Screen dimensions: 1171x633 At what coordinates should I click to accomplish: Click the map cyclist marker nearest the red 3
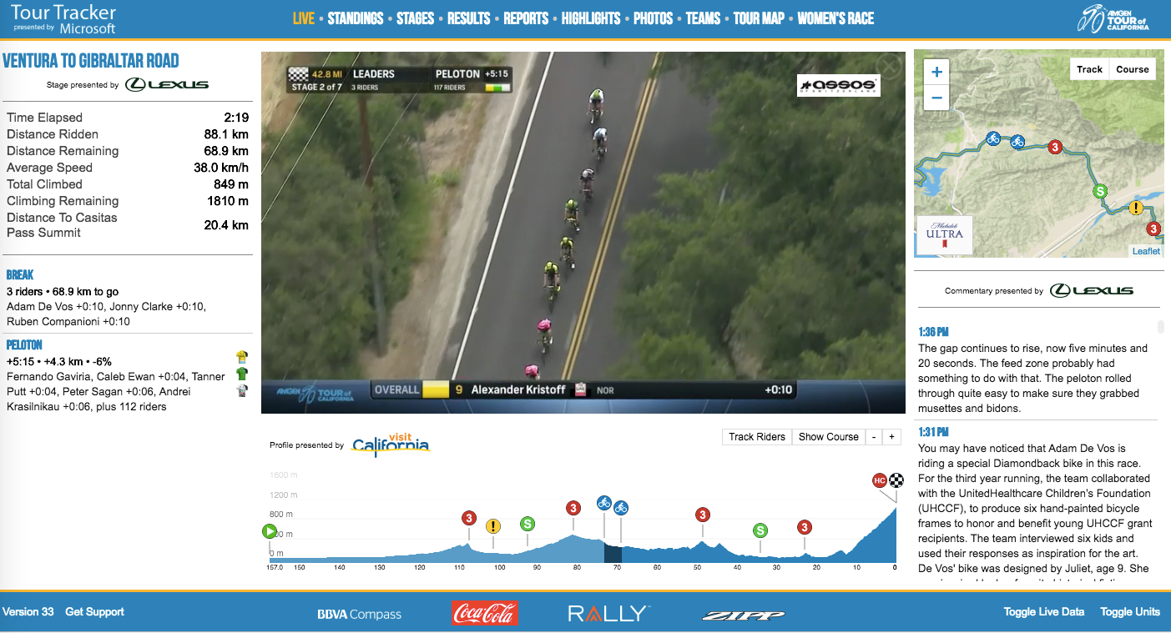pyautogui.click(x=1017, y=142)
